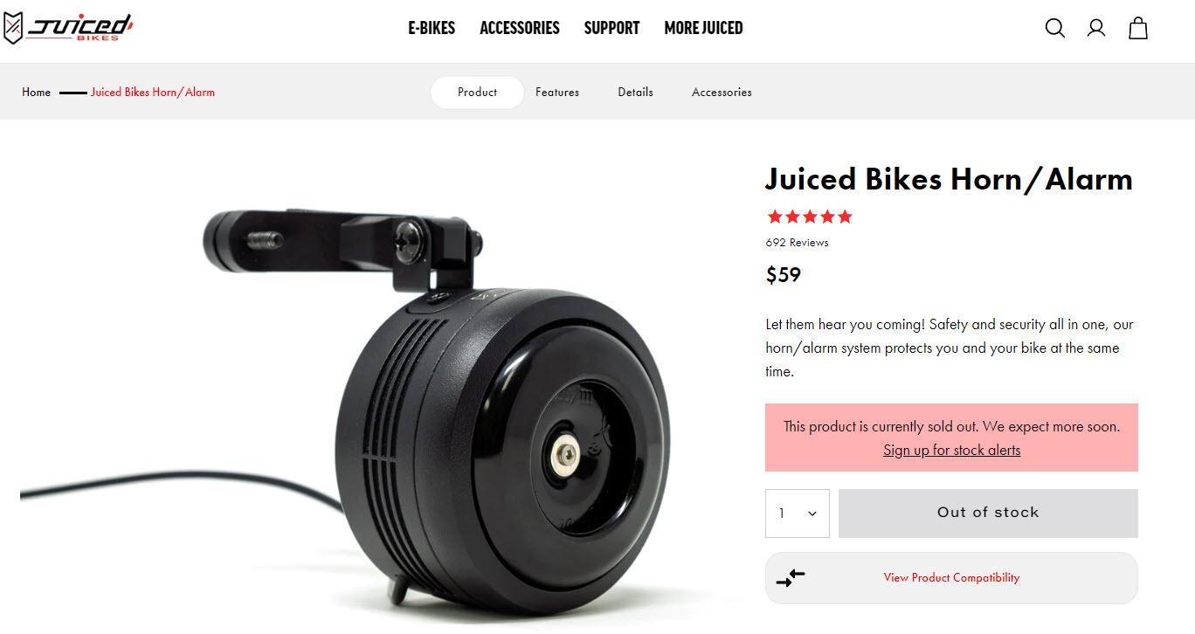Click the Out of stock button
This screenshot has height=634, width=1195.
click(x=988, y=513)
